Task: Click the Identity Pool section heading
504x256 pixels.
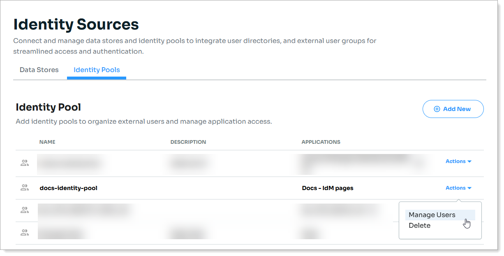Action: 48,107
